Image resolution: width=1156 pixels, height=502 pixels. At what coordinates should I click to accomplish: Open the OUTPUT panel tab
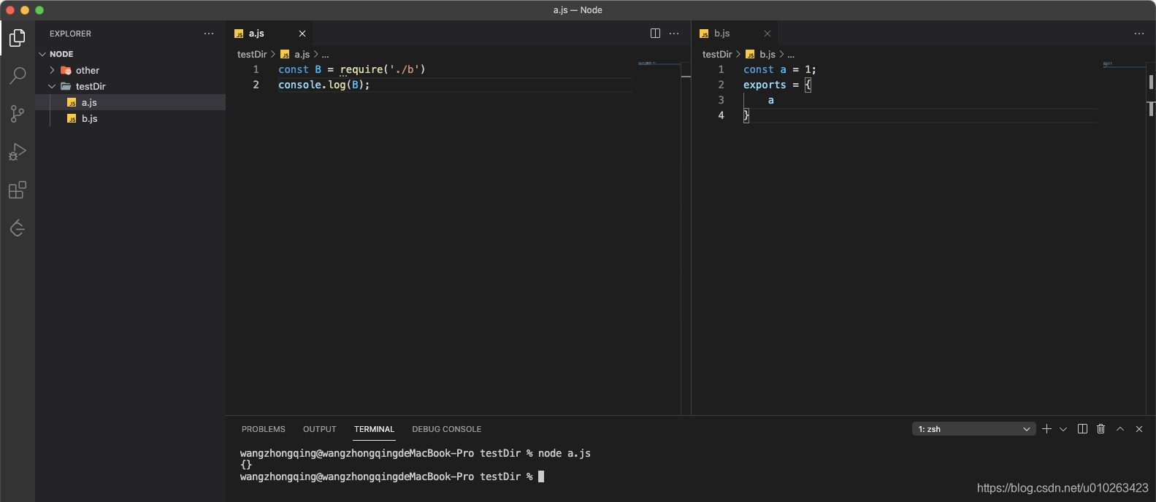[320, 429]
